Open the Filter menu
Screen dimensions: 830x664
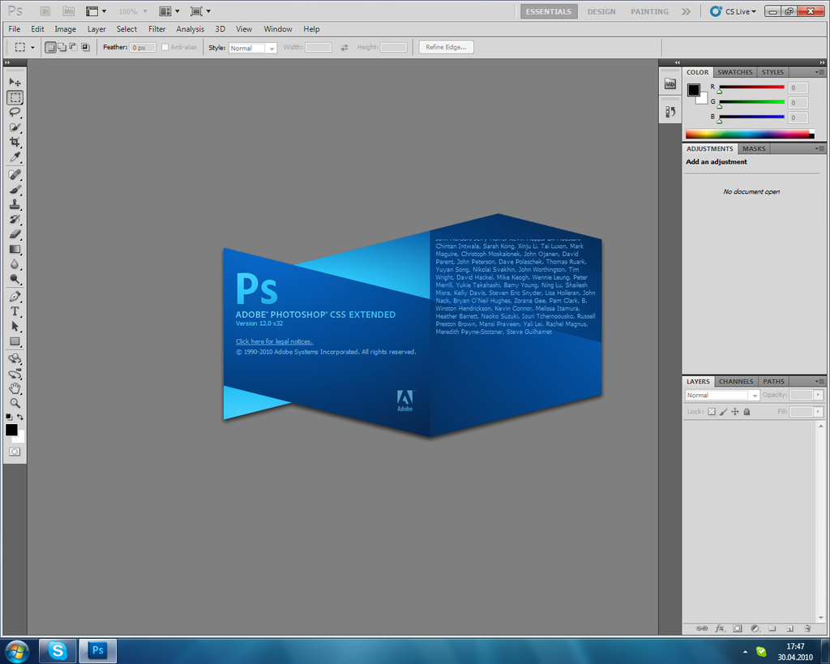[x=156, y=29]
